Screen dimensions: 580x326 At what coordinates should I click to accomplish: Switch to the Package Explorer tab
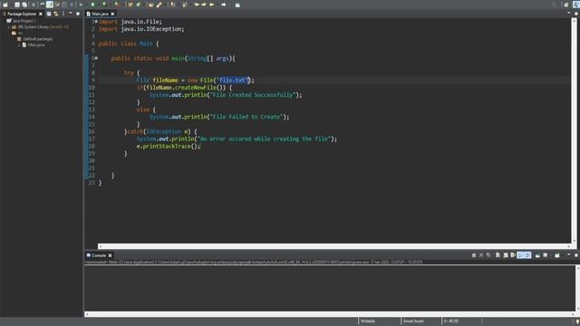click(x=22, y=14)
